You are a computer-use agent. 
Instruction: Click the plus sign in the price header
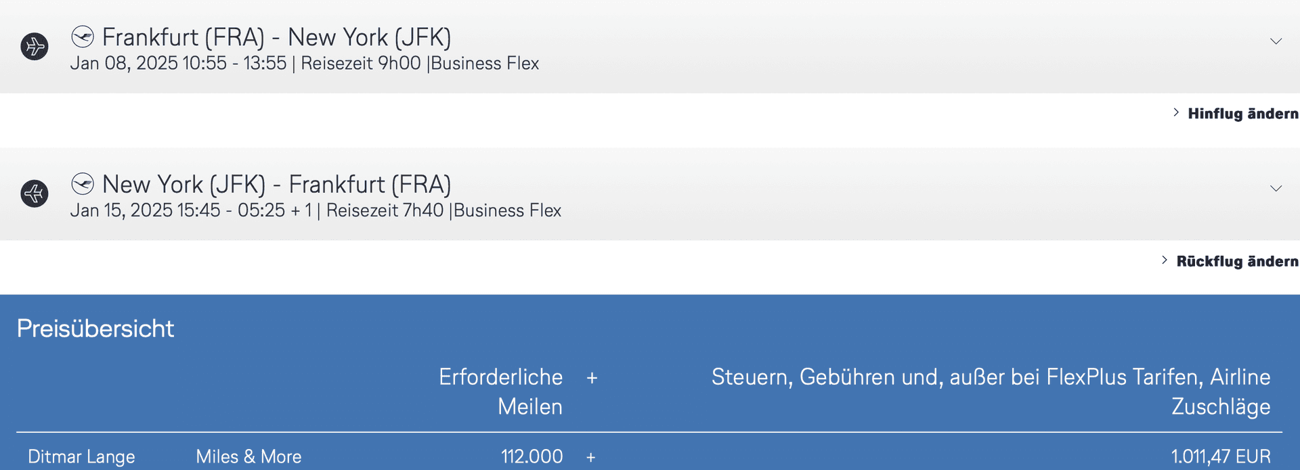pos(592,378)
